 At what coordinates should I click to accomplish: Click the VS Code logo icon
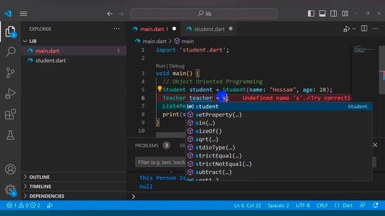point(8,13)
